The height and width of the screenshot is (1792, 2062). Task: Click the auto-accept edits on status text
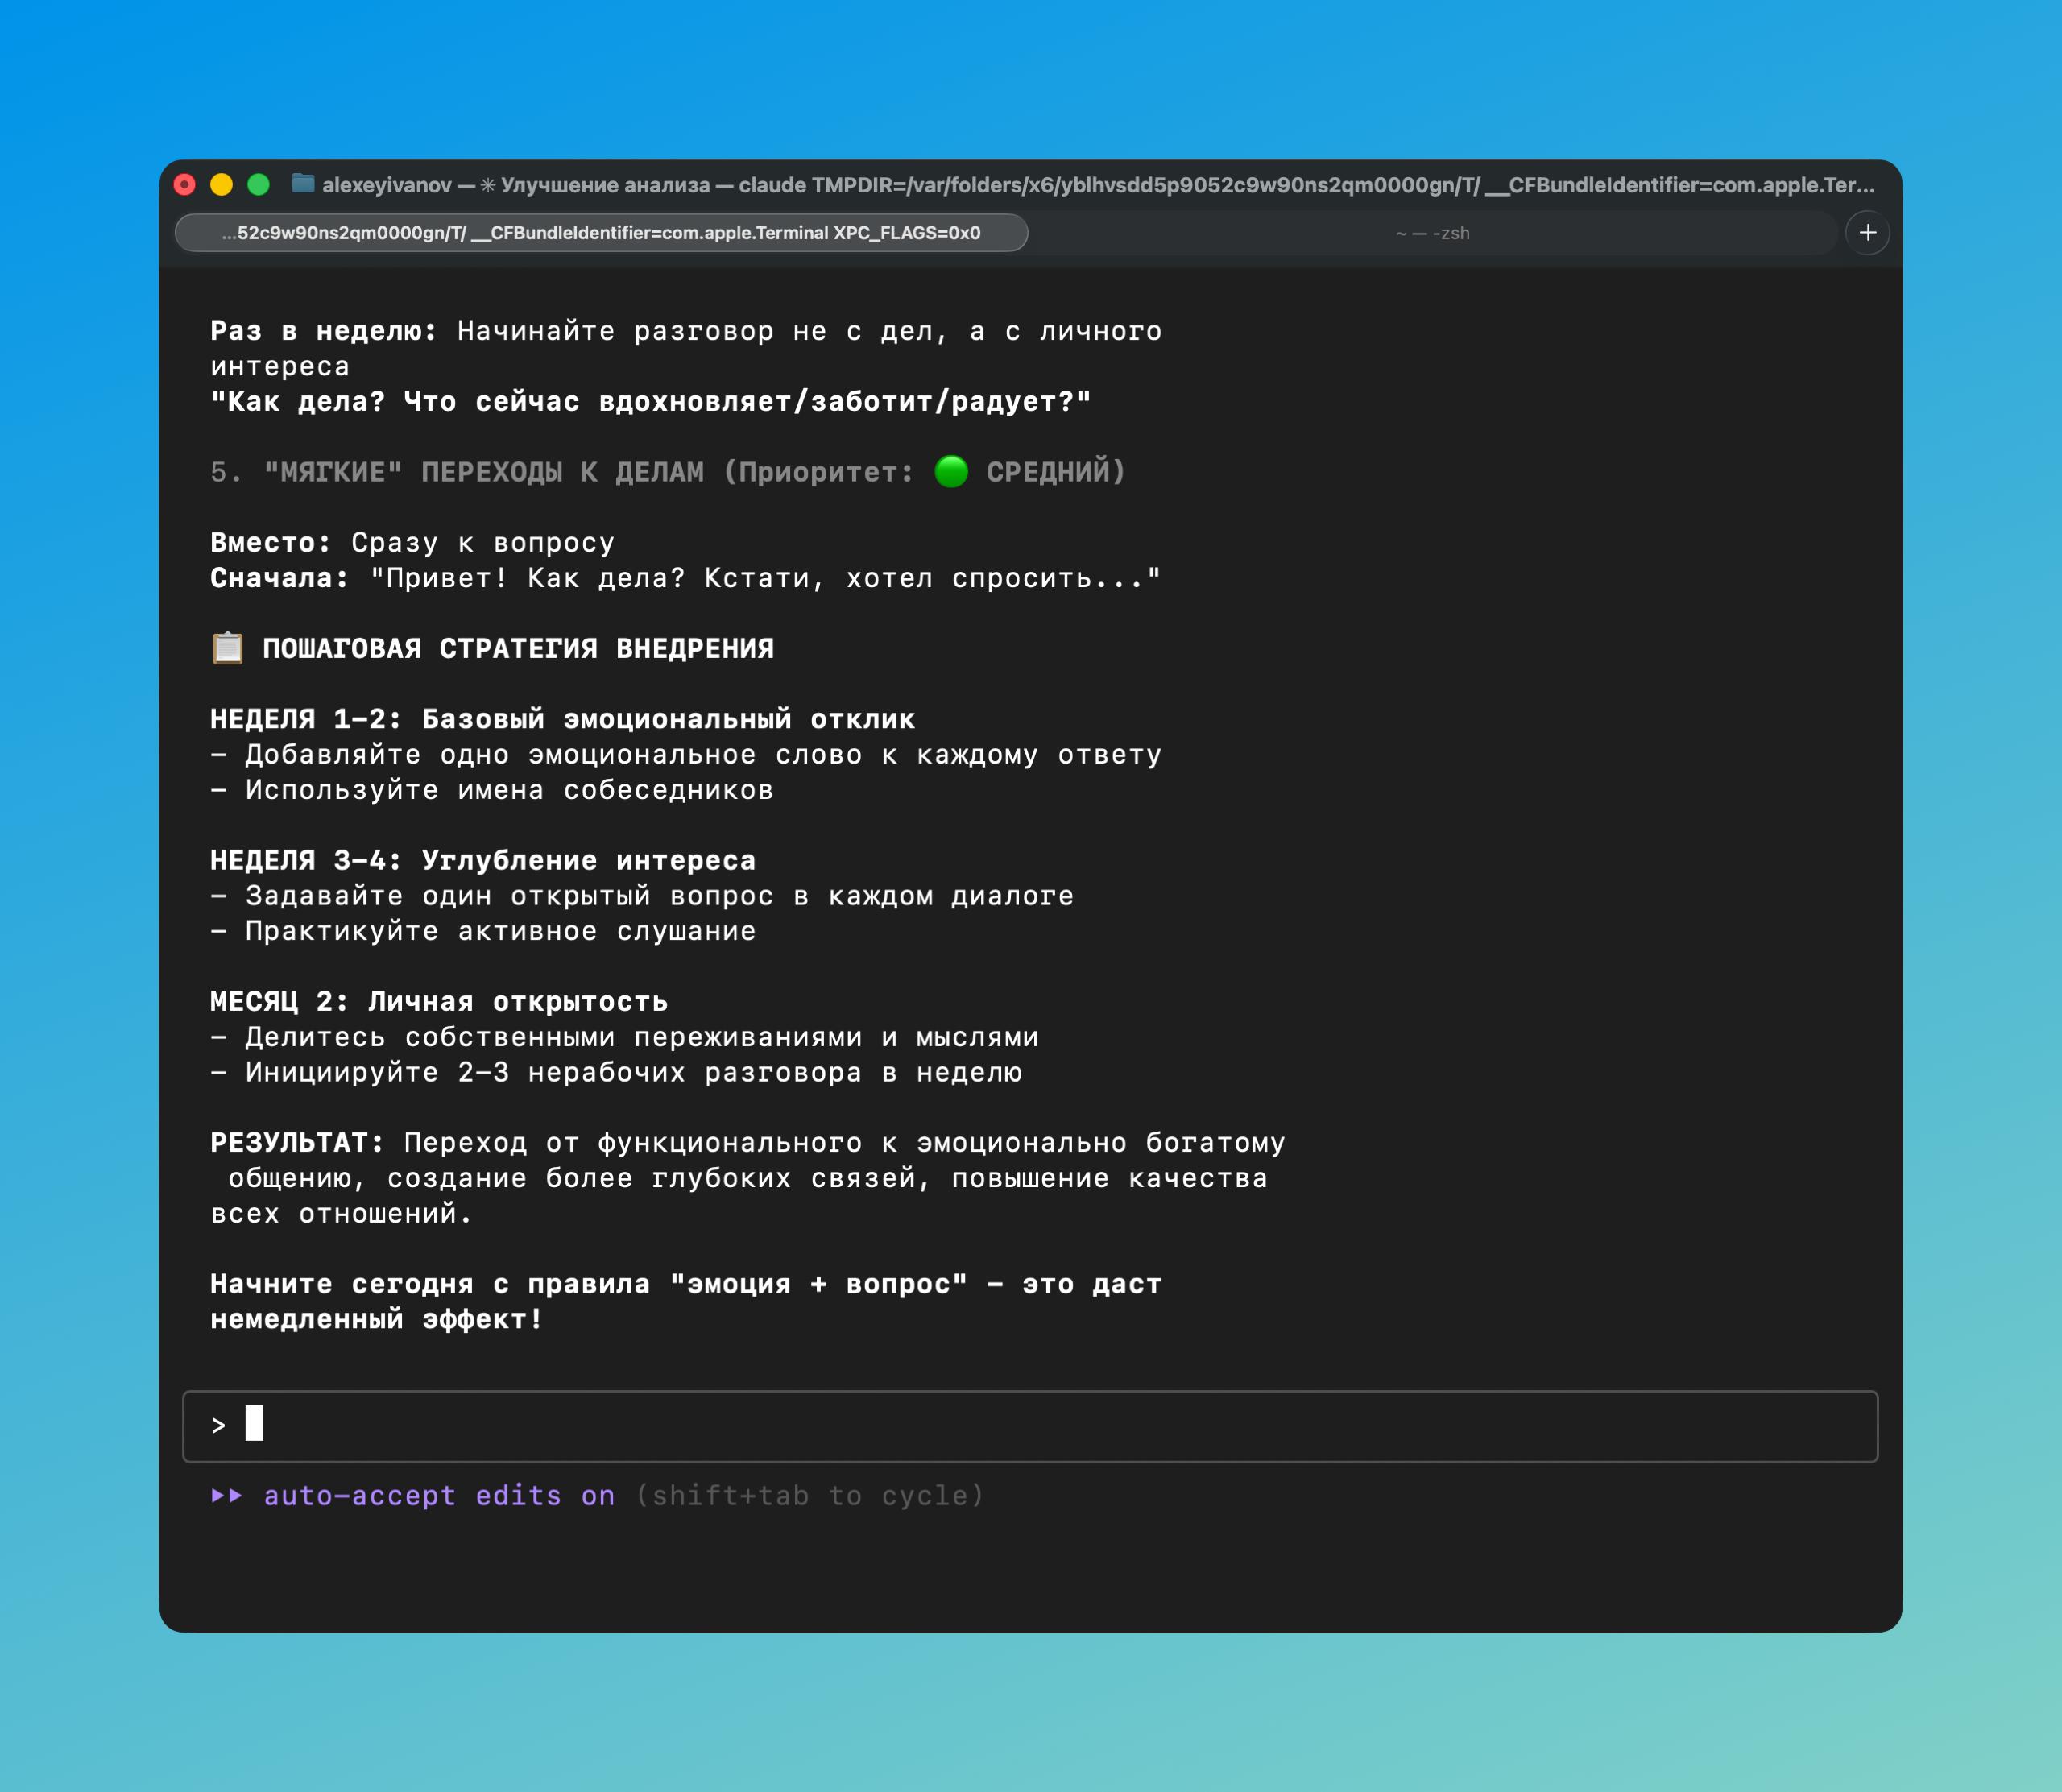click(x=439, y=1495)
